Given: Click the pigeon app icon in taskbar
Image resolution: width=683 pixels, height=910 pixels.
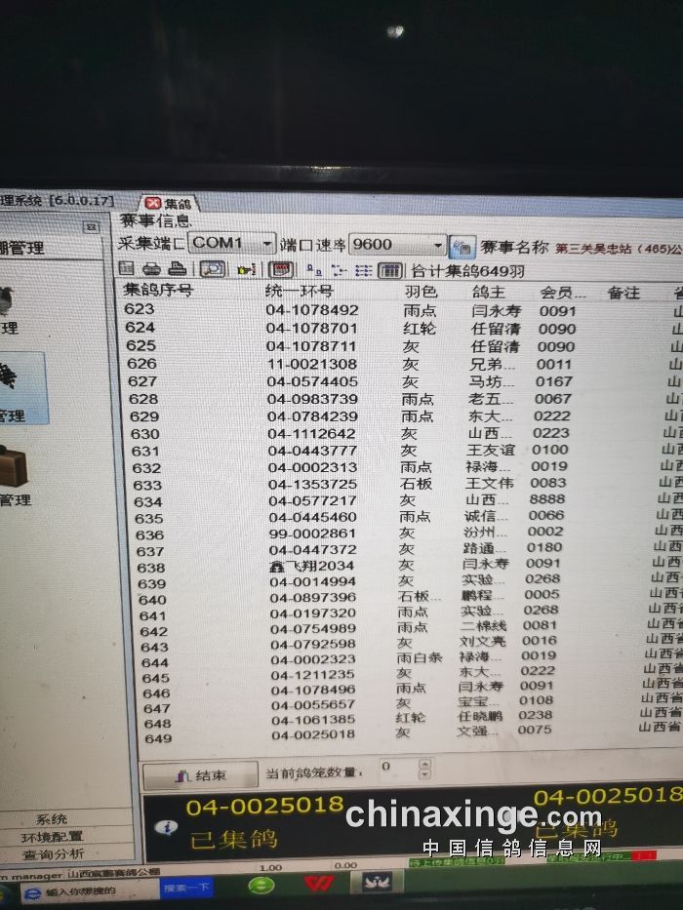Looking at the screenshot, I should [376, 882].
